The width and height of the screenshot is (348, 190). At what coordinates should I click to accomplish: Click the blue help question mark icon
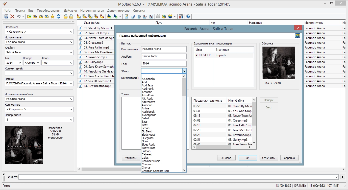(x=188, y=16)
